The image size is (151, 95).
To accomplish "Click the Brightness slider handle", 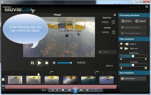I will point(133,56).
